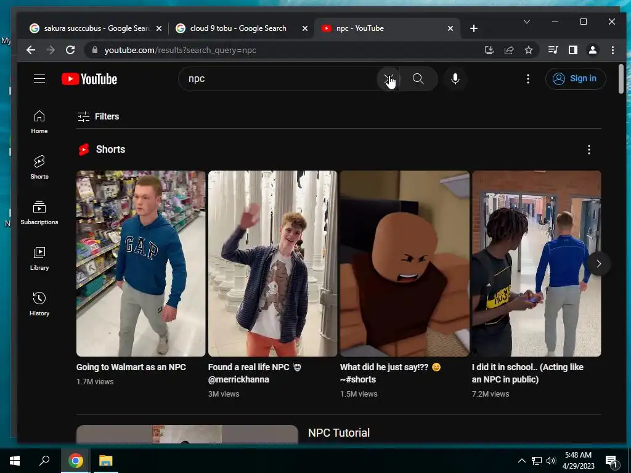Open Shorts in the sidebar
This screenshot has height=473, width=631.
coord(39,168)
